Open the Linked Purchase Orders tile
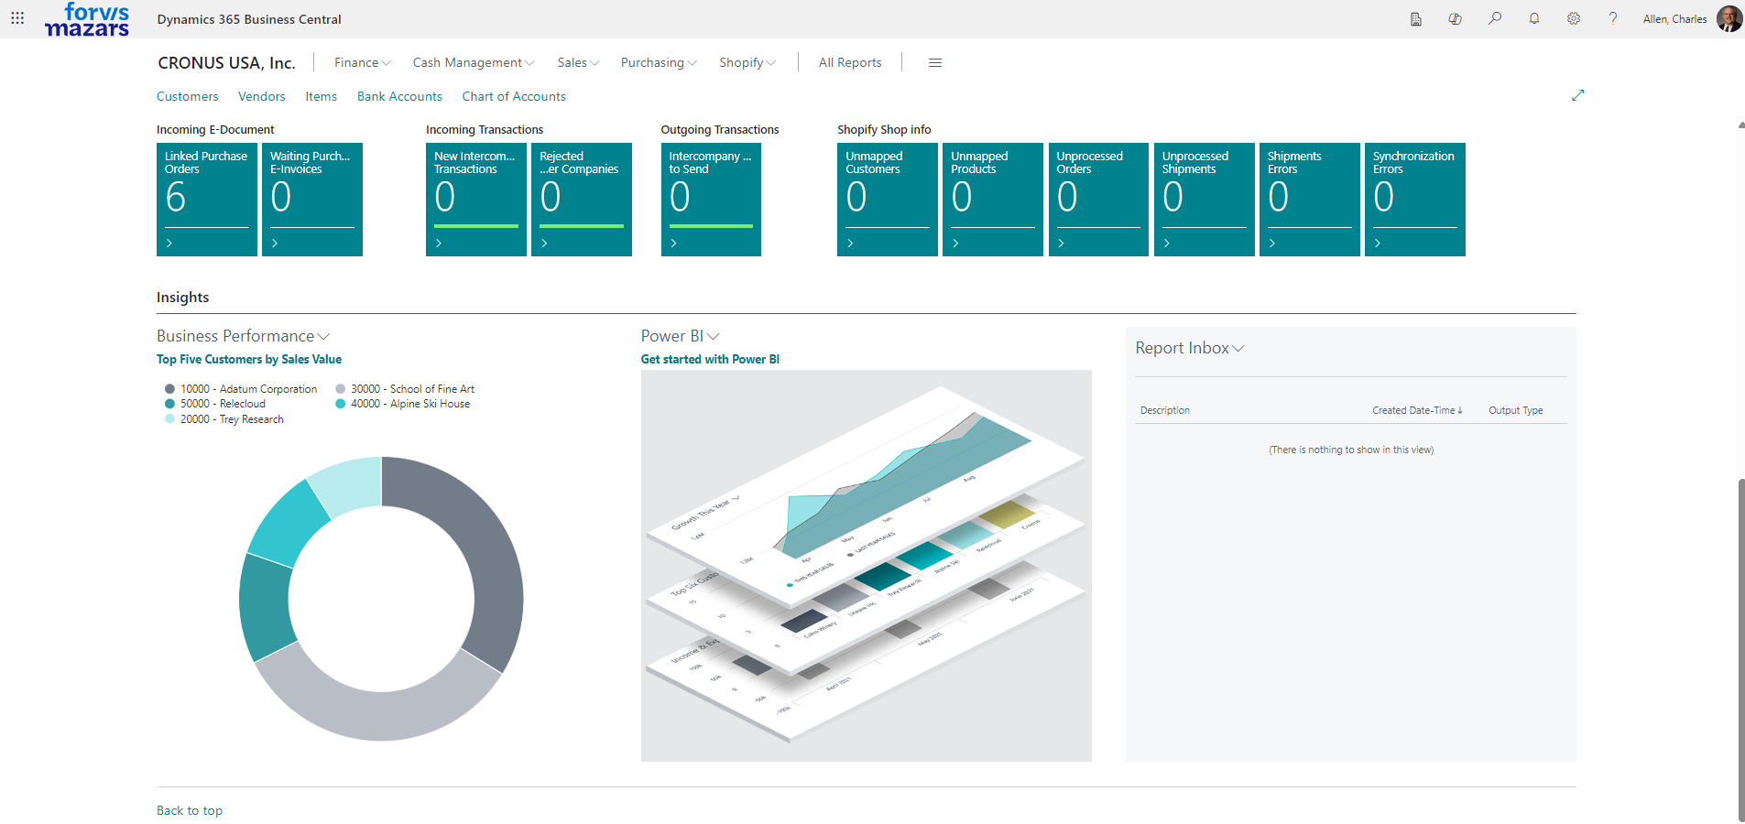Image resolution: width=1745 pixels, height=824 pixels. tap(206, 199)
